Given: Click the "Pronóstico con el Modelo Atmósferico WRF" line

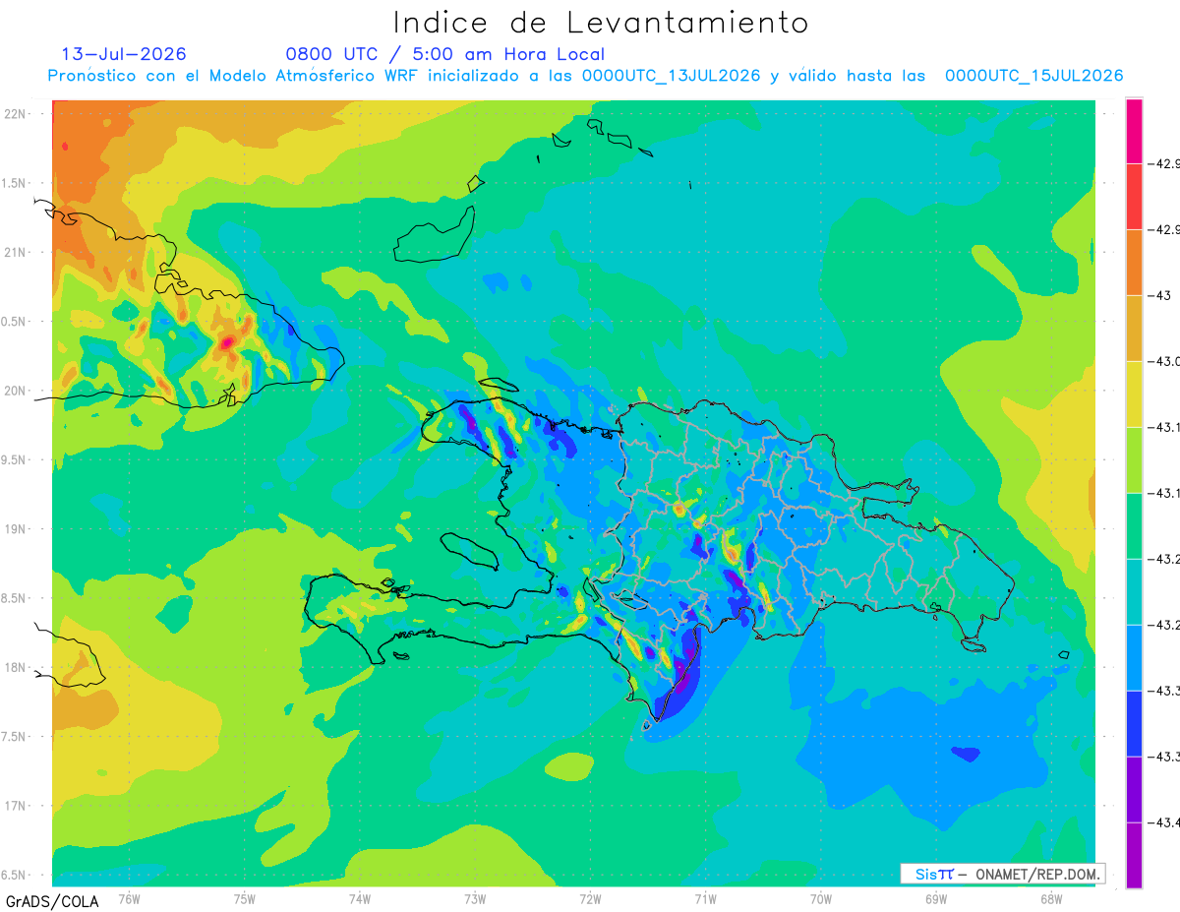Looking at the screenshot, I should [585, 76].
